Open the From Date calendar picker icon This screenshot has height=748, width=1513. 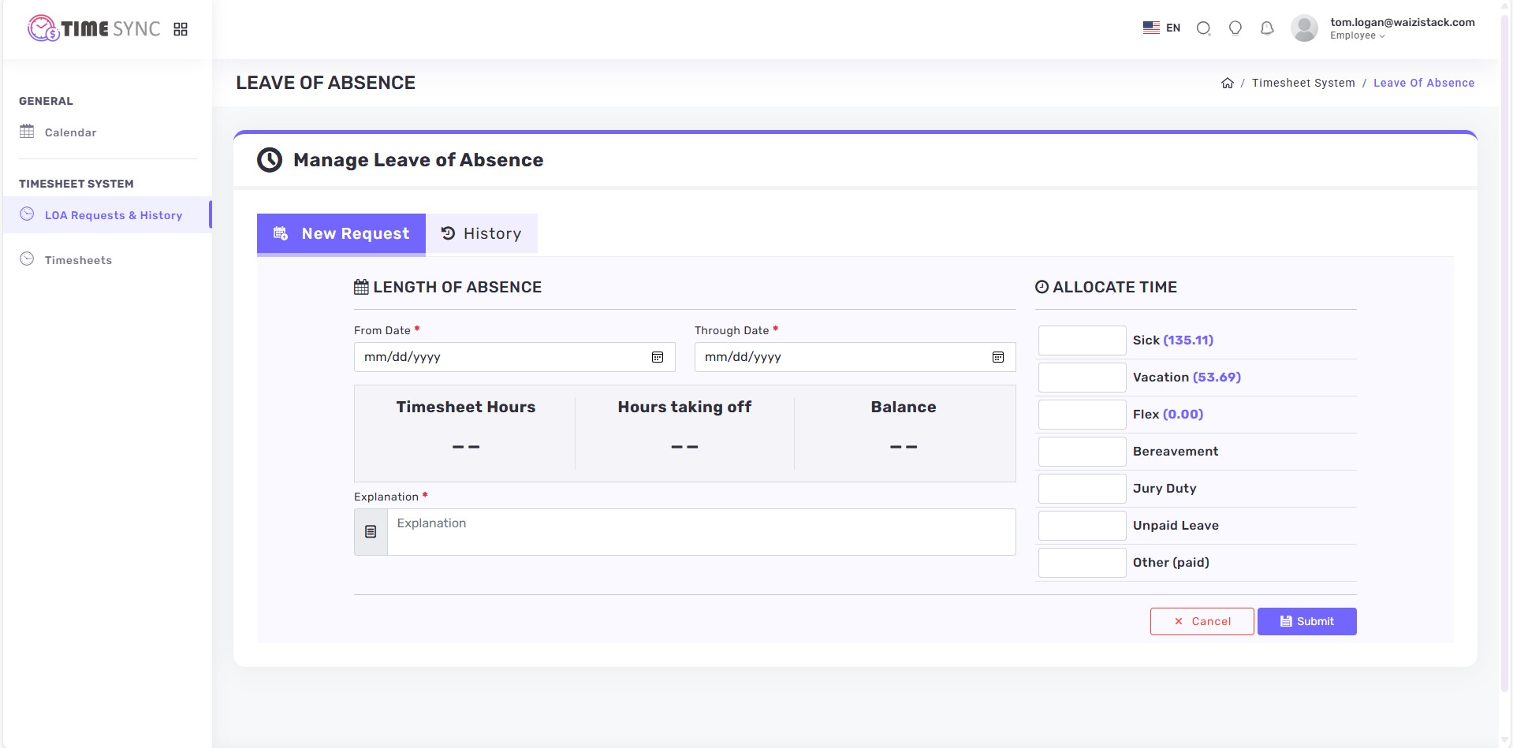coord(658,357)
